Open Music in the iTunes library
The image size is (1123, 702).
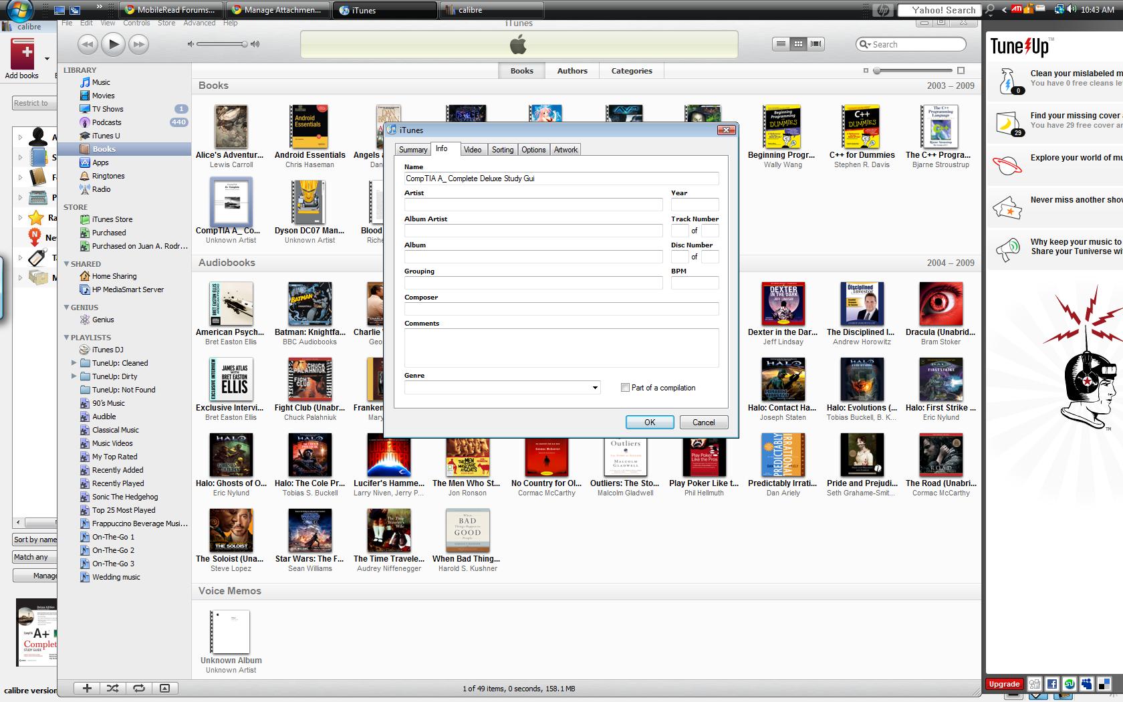pyautogui.click(x=101, y=82)
